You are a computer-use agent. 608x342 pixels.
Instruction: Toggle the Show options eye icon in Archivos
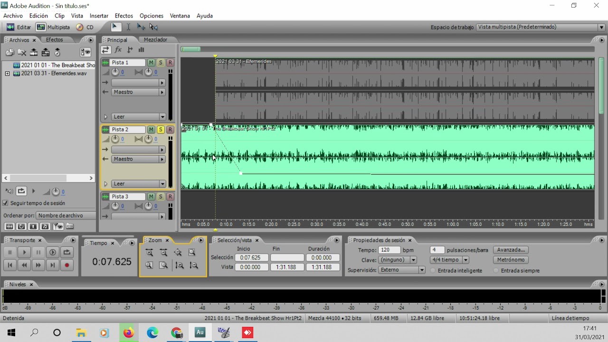click(85, 52)
